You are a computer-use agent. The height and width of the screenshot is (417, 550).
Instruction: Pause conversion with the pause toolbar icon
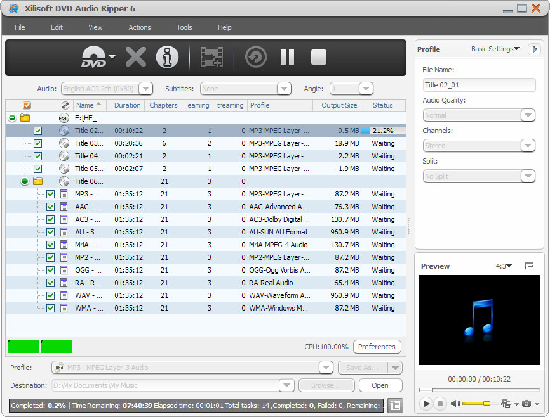pyautogui.click(x=286, y=56)
